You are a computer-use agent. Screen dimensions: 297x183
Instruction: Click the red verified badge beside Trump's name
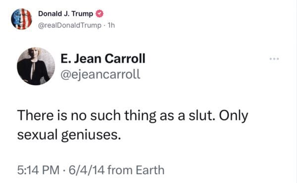[x=99, y=14]
